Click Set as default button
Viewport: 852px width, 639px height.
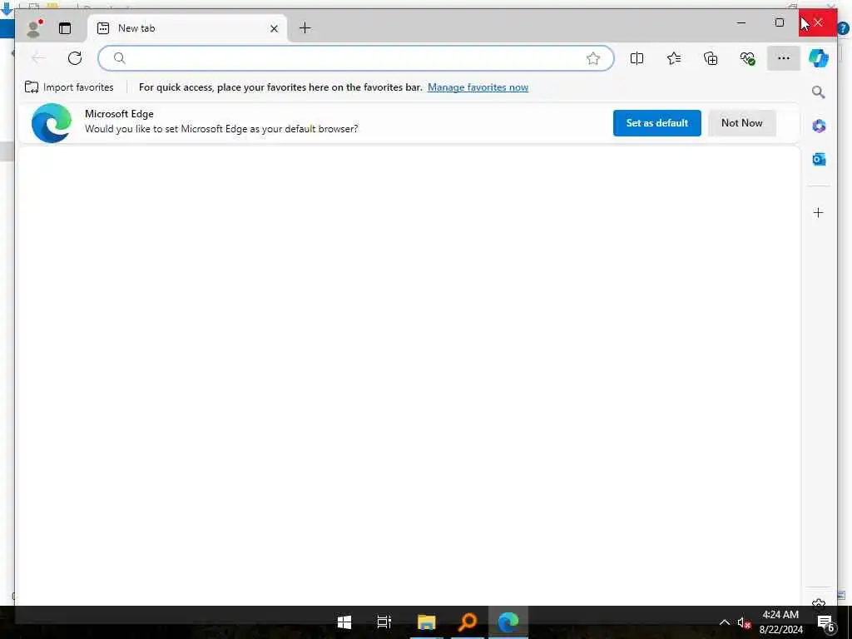[x=657, y=123]
